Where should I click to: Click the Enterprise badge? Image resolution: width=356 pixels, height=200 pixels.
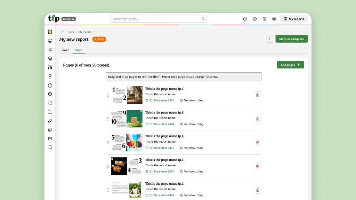(68, 19)
